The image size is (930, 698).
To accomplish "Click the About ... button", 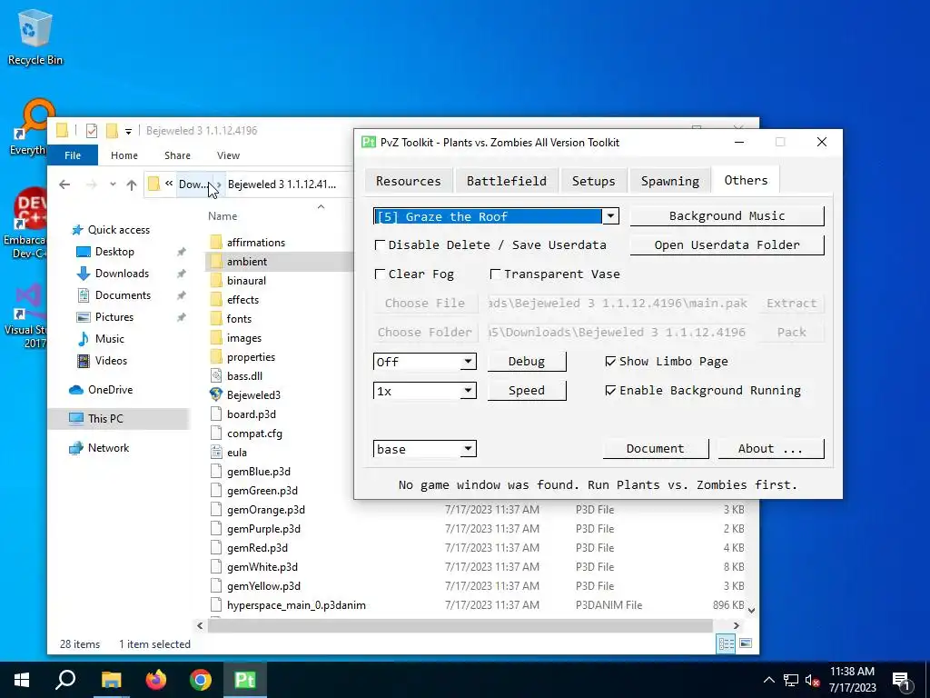I will [x=770, y=449].
